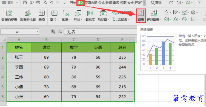Open the 功能图 dropdown
Screen dimensions: 206x107
click(103, 16)
